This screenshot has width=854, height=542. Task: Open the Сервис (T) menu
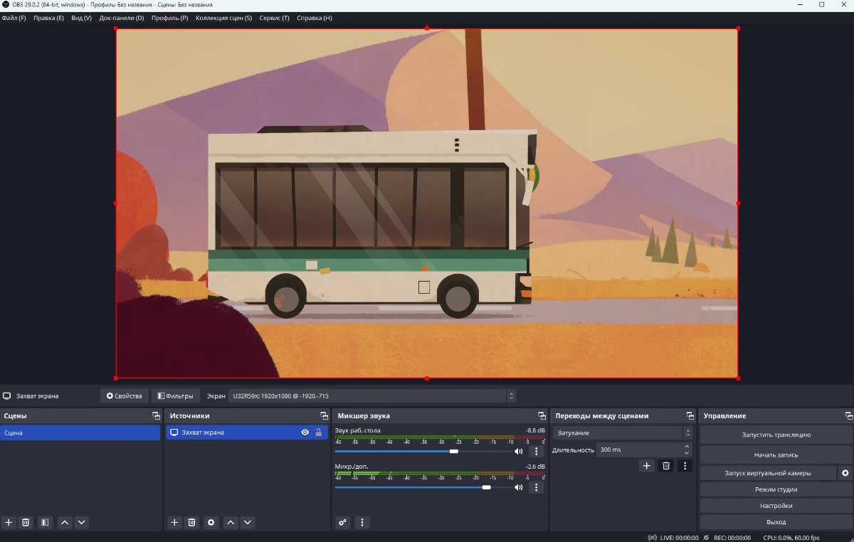274,18
